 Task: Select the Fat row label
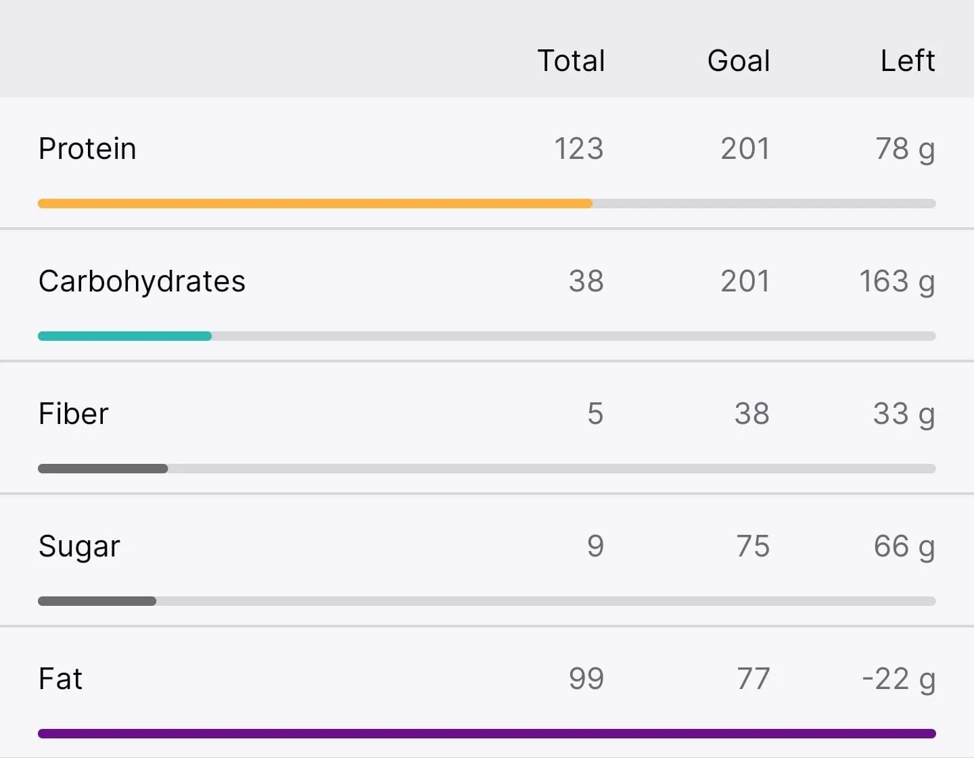60,679
